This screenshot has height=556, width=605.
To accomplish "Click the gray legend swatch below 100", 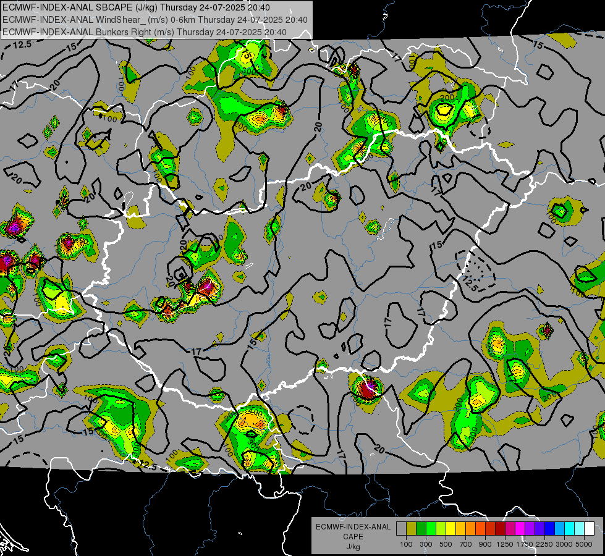I will pos(401,529).
